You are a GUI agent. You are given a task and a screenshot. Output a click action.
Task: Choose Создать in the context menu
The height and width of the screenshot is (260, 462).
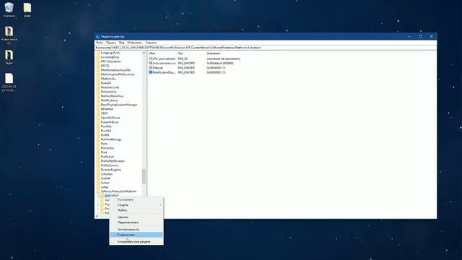click(x=136, y=204)
